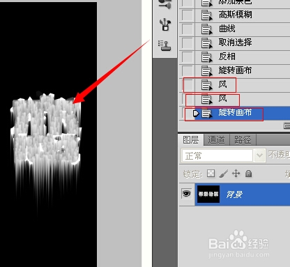Switch to the 路径 tab
Image resolution: width=290 pixels, height=267 pixels.
pyautogui.click(x=243, y=140)
